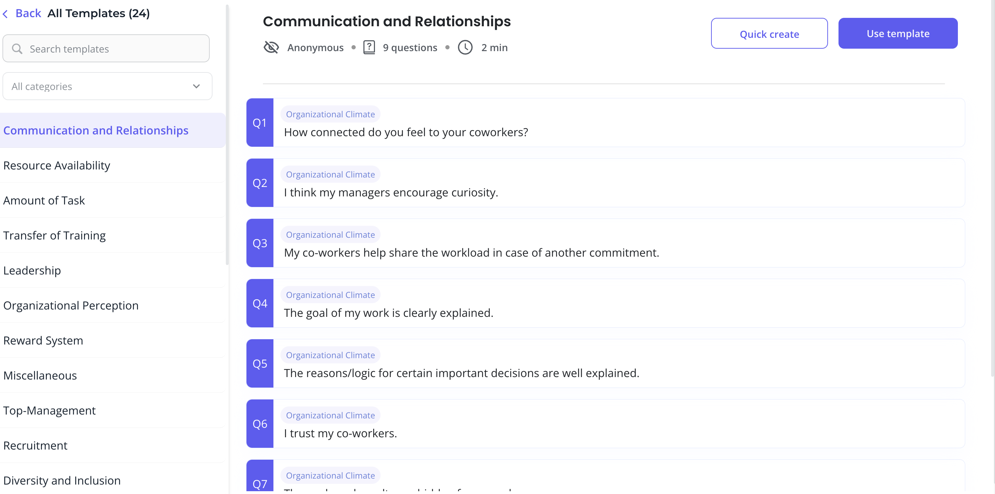Click the Anonymous label
This screenshot has width=995, height=494.
[x=315, y=48]
